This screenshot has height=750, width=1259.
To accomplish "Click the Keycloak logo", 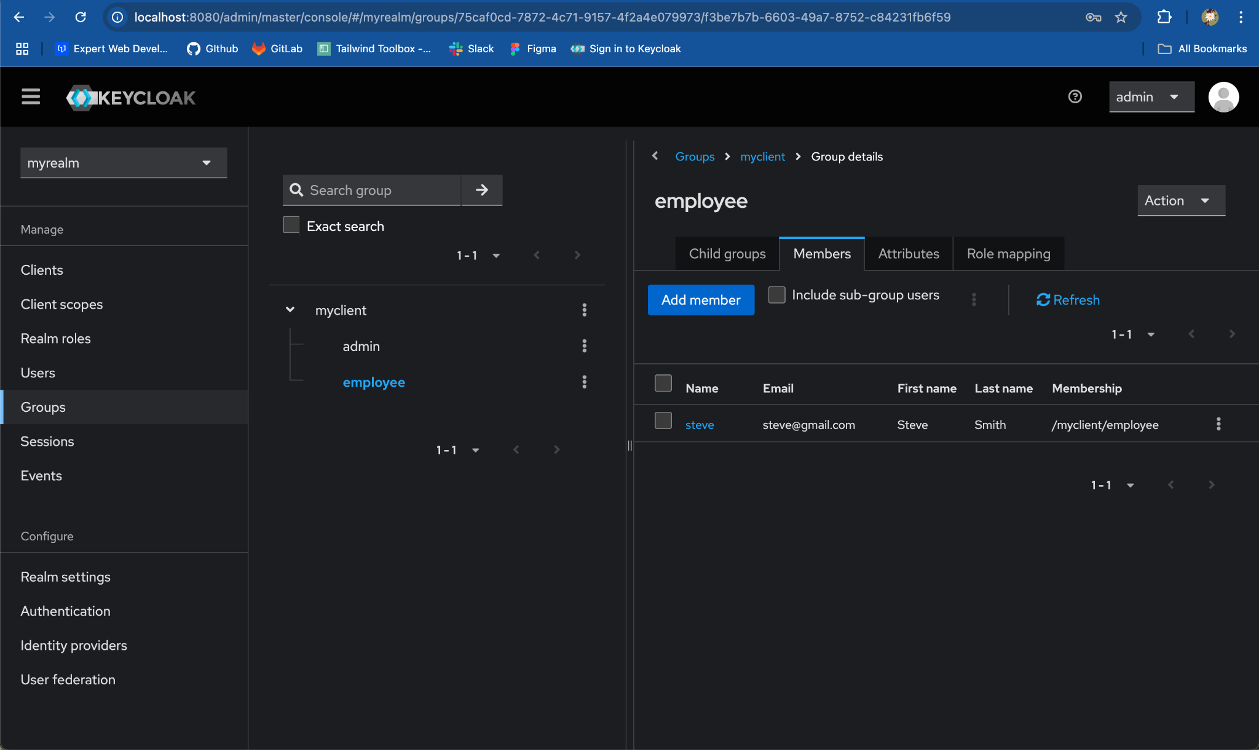I will (x=131, y=97).
